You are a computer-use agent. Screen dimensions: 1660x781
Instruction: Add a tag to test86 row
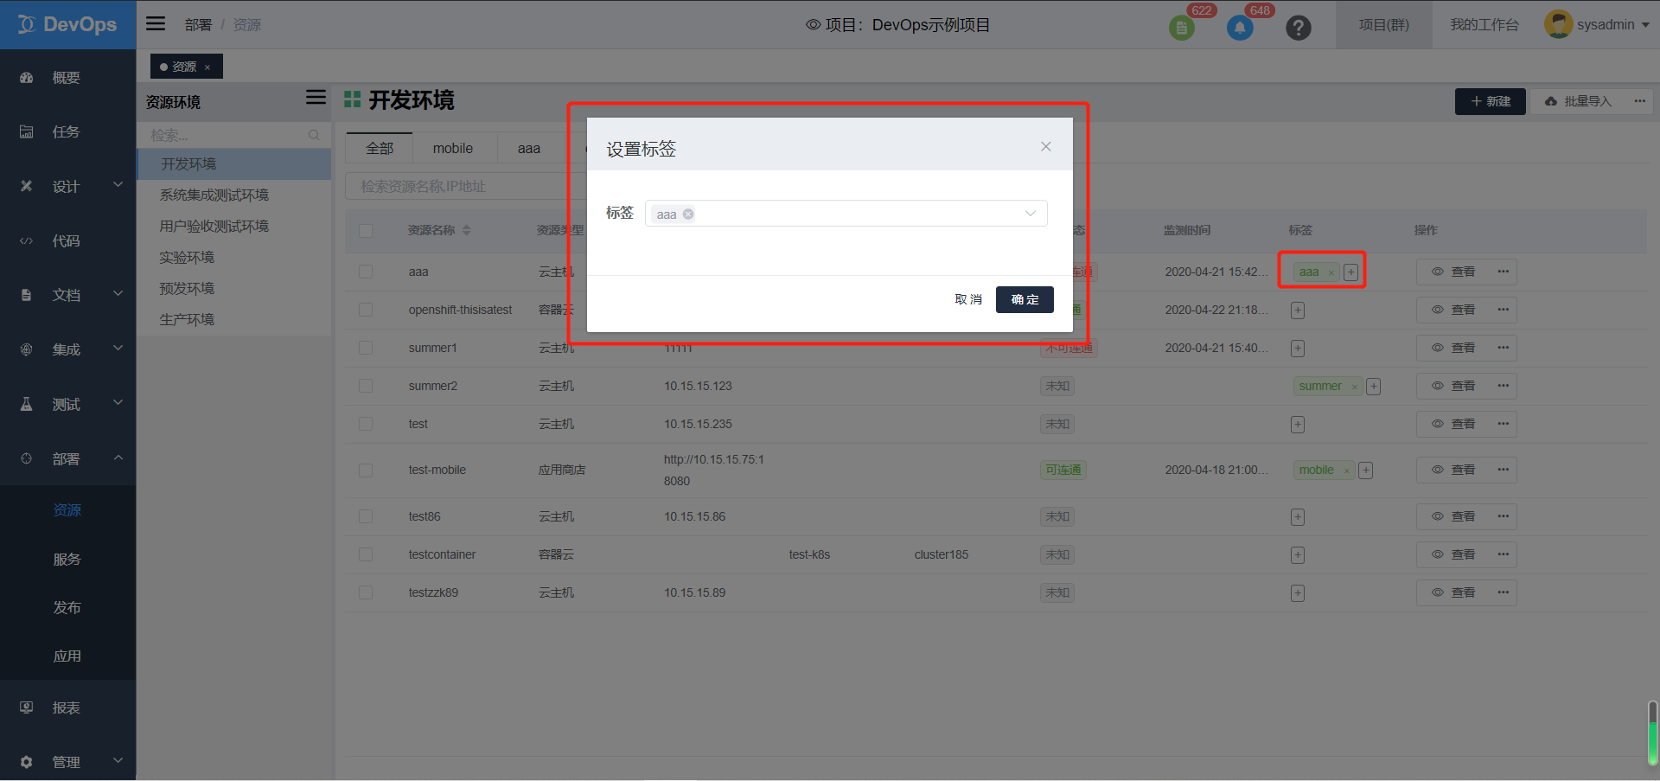[x=1298, y=516]
